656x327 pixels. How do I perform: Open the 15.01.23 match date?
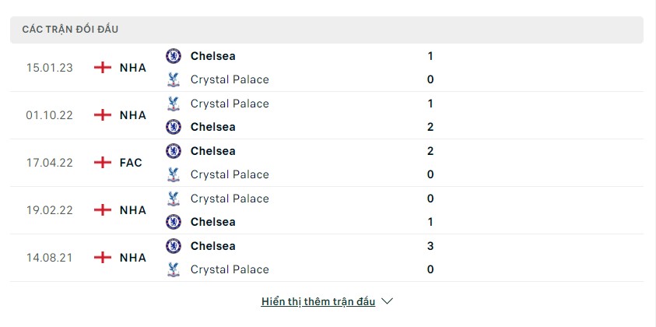point(49,68)
